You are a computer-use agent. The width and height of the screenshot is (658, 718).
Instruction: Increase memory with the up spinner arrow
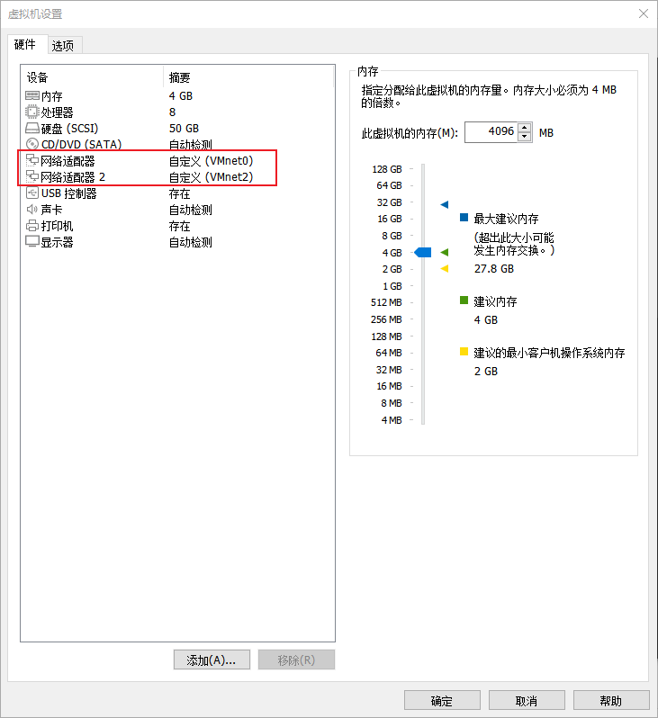(525, 128)
